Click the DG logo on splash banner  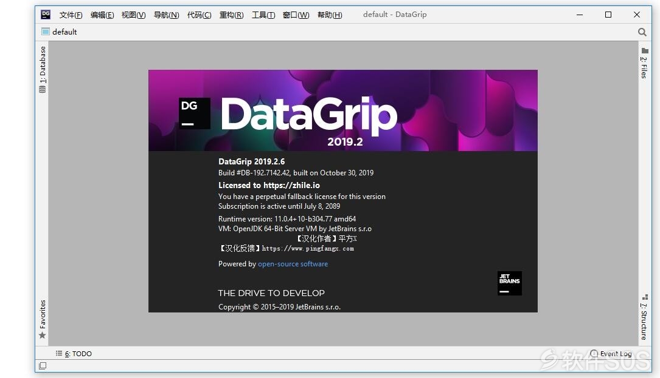(195, 113)
